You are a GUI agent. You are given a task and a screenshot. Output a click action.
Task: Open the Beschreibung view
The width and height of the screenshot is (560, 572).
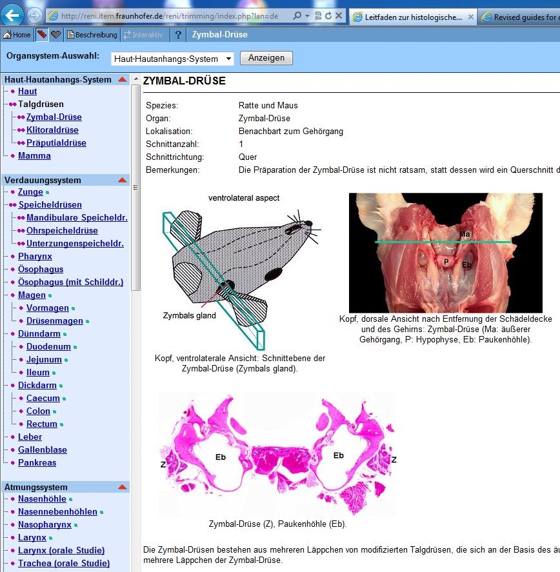[x=92, y=35]
